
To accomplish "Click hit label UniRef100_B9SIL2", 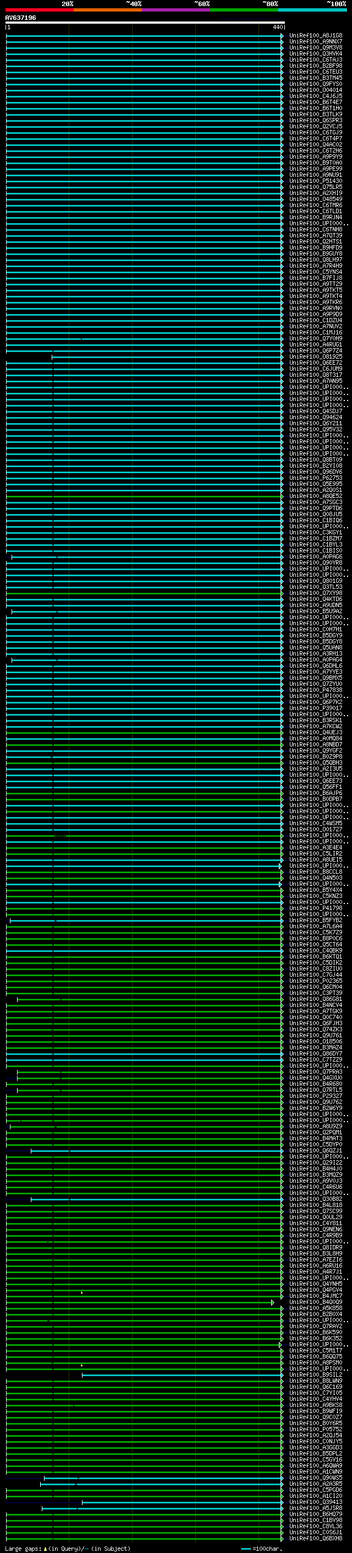I will 316,1375.
